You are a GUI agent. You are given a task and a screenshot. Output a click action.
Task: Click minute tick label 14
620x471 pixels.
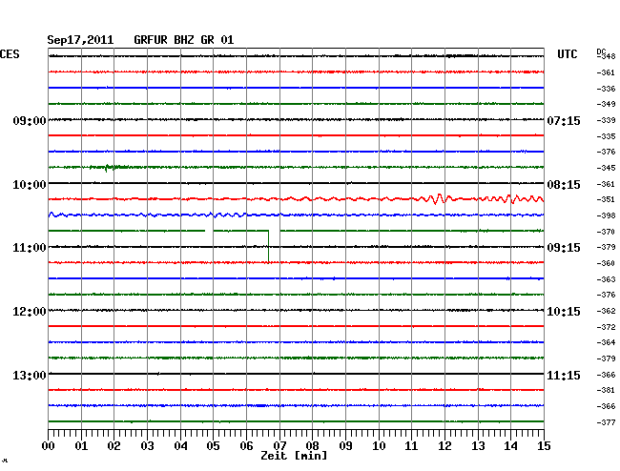tap(510, 446)
